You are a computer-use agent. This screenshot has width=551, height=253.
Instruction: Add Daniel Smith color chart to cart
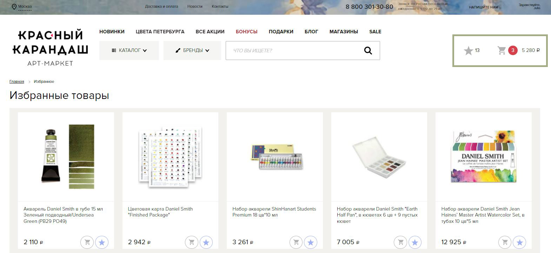click(192, 242)
